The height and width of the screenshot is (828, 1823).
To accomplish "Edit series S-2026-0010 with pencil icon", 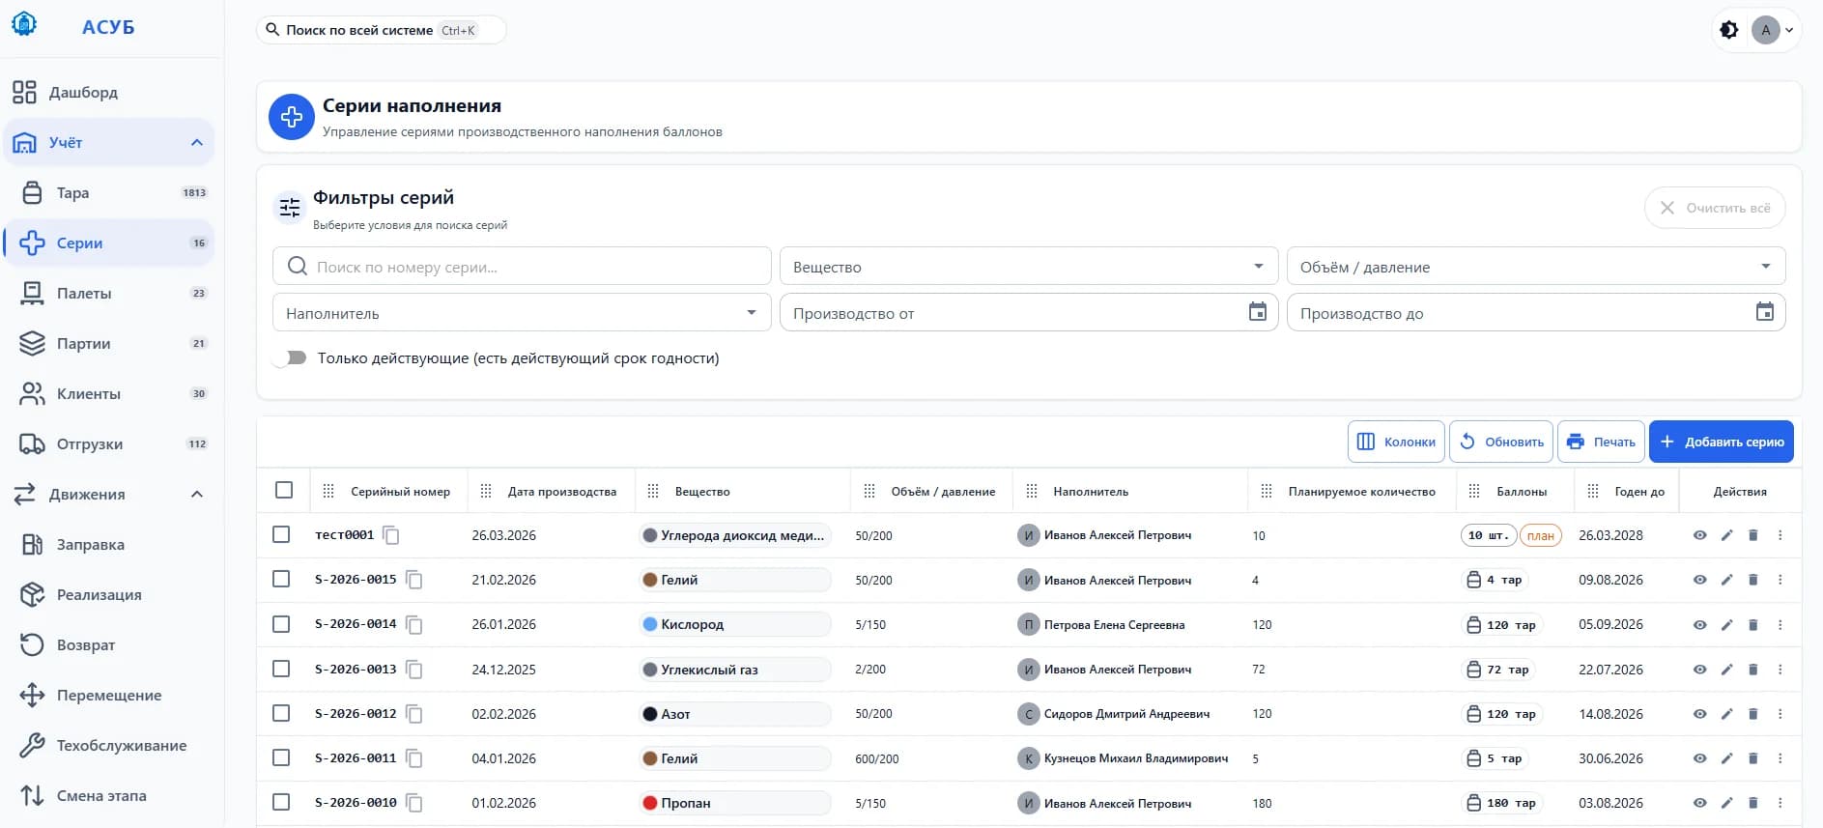I will (x=1726, y=803).
